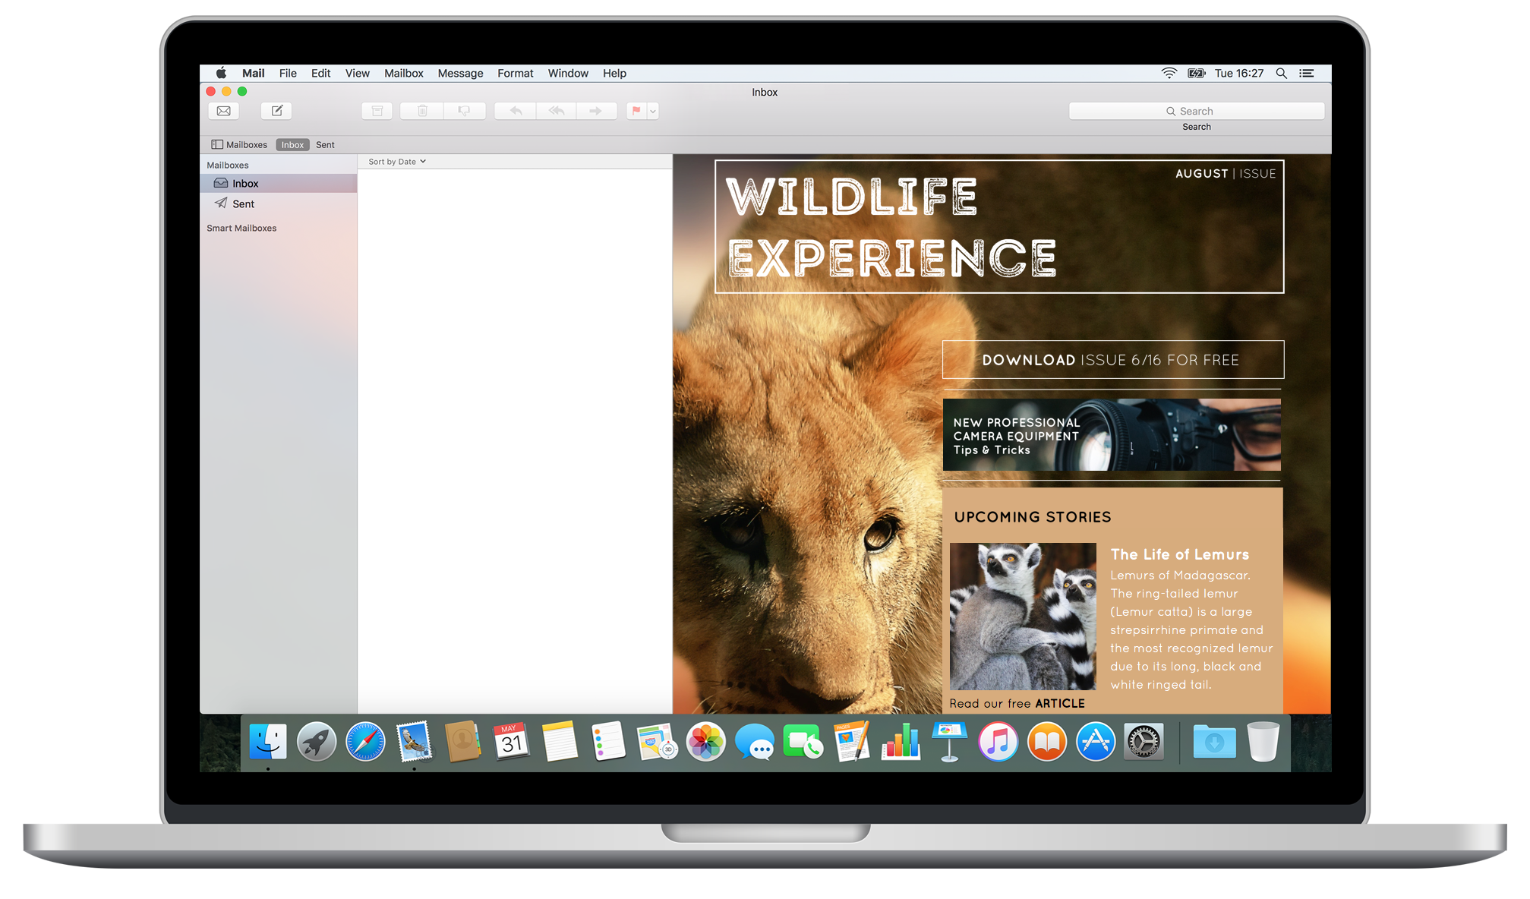The width and height of the screenshot is (1530, 899).
Task: Compose a new message
Action: tap(276, 111)
